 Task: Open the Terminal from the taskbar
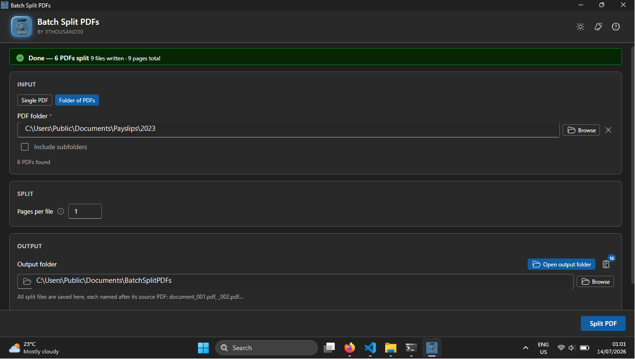(x=411, y=348)
